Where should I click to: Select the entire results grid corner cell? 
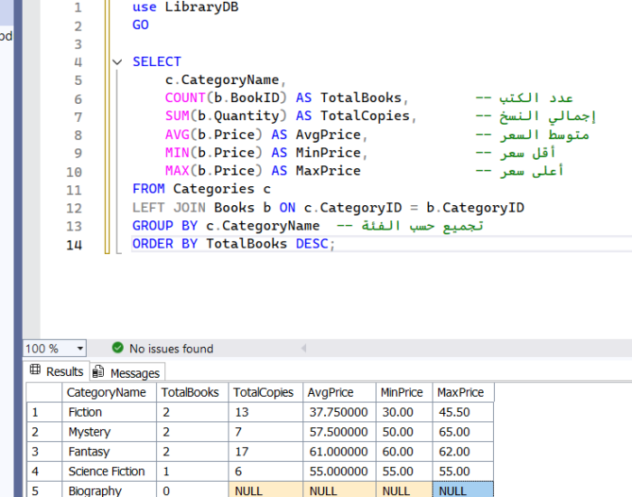pos(44,392)
